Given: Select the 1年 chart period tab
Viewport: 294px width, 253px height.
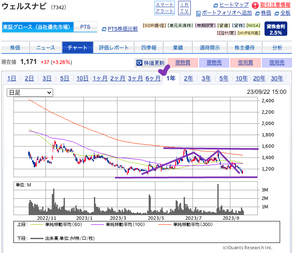Looking at the screenshot, I should pyautogui.click(x=171, y=78).
